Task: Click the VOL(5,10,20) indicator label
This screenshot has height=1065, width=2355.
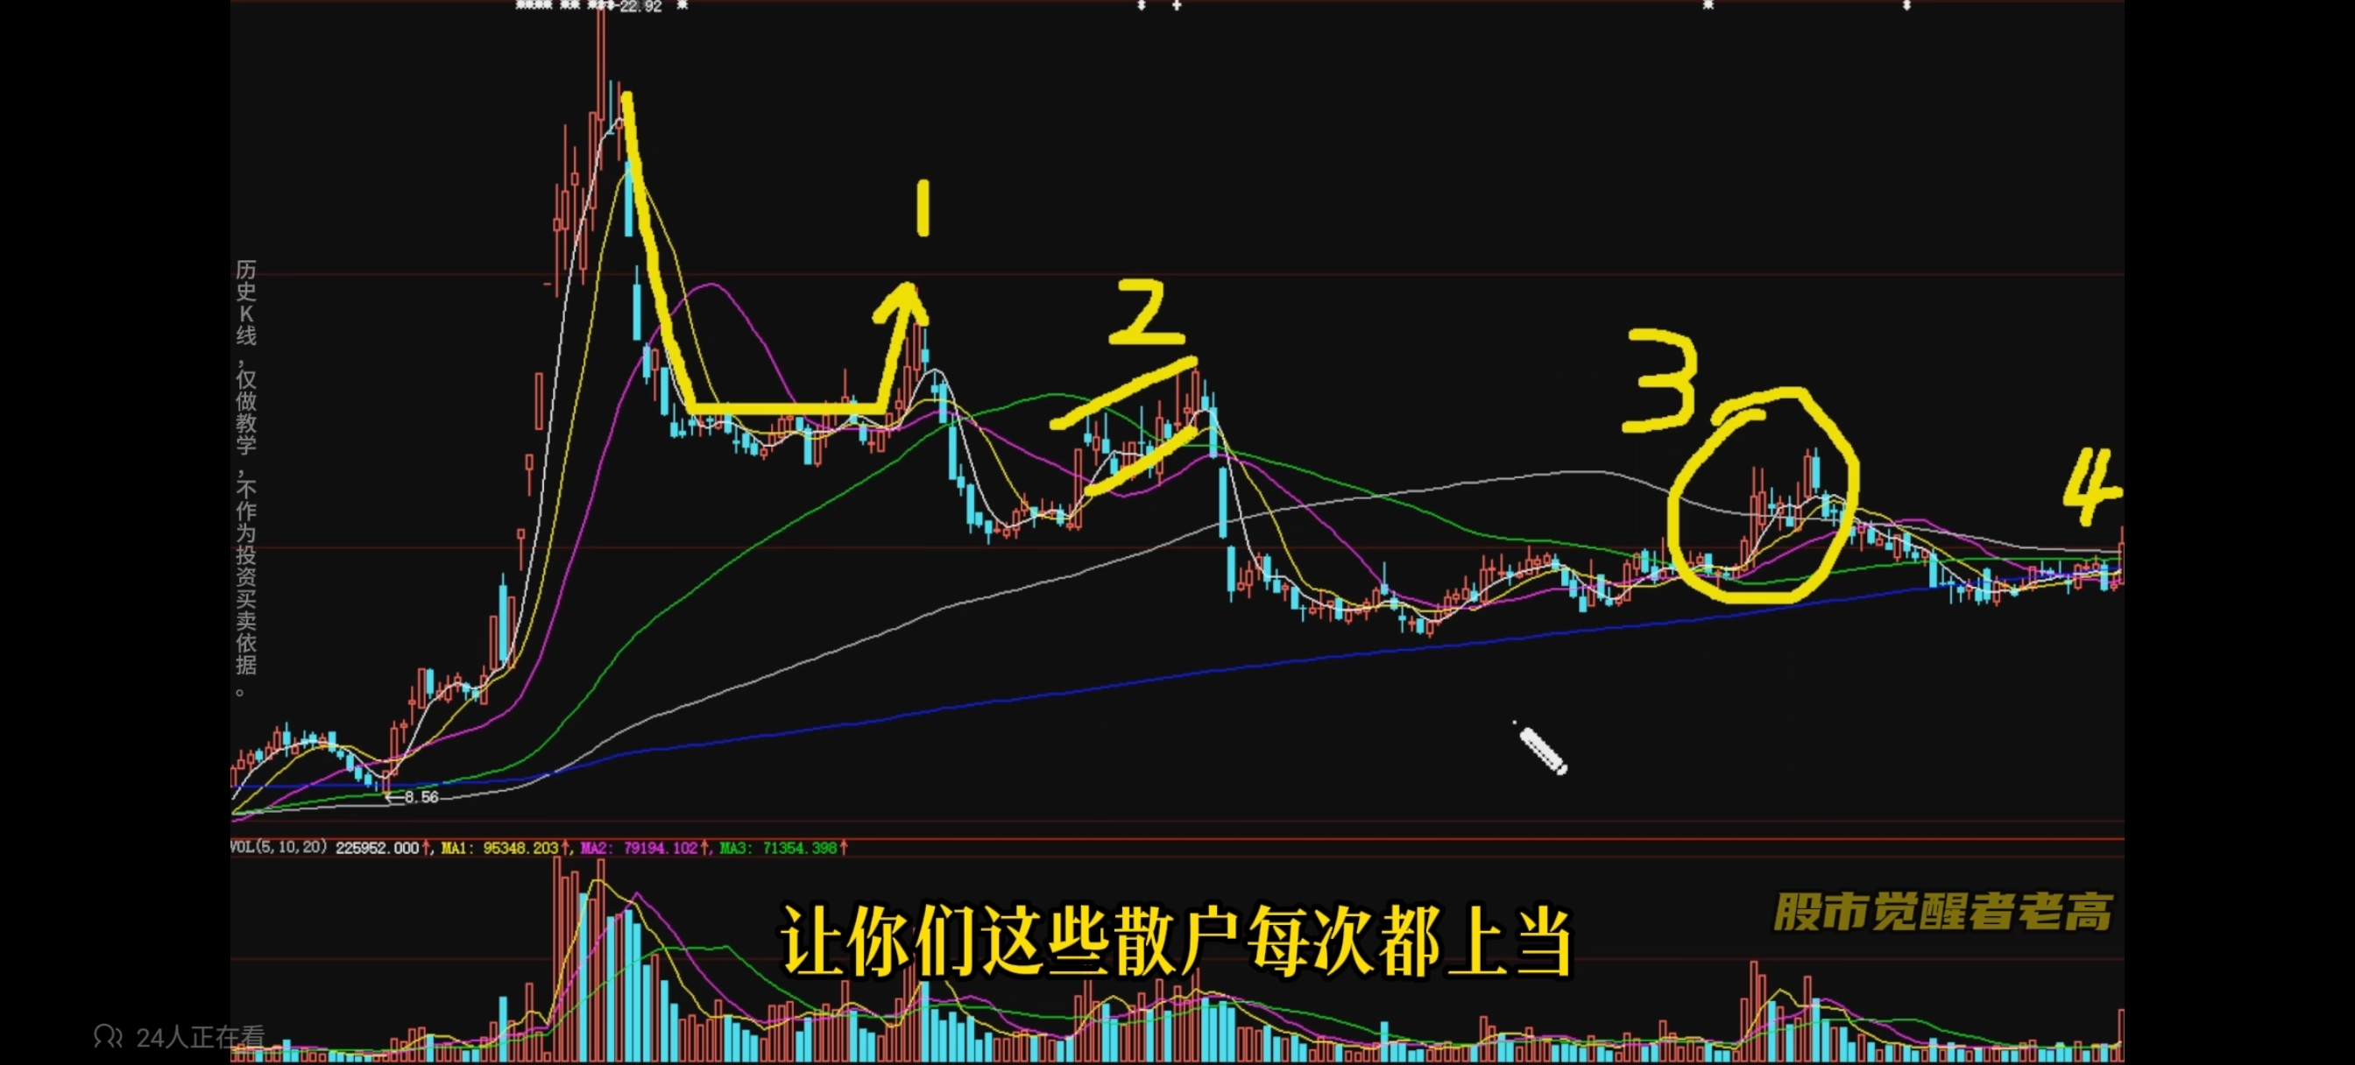Action: pos(278,848)
